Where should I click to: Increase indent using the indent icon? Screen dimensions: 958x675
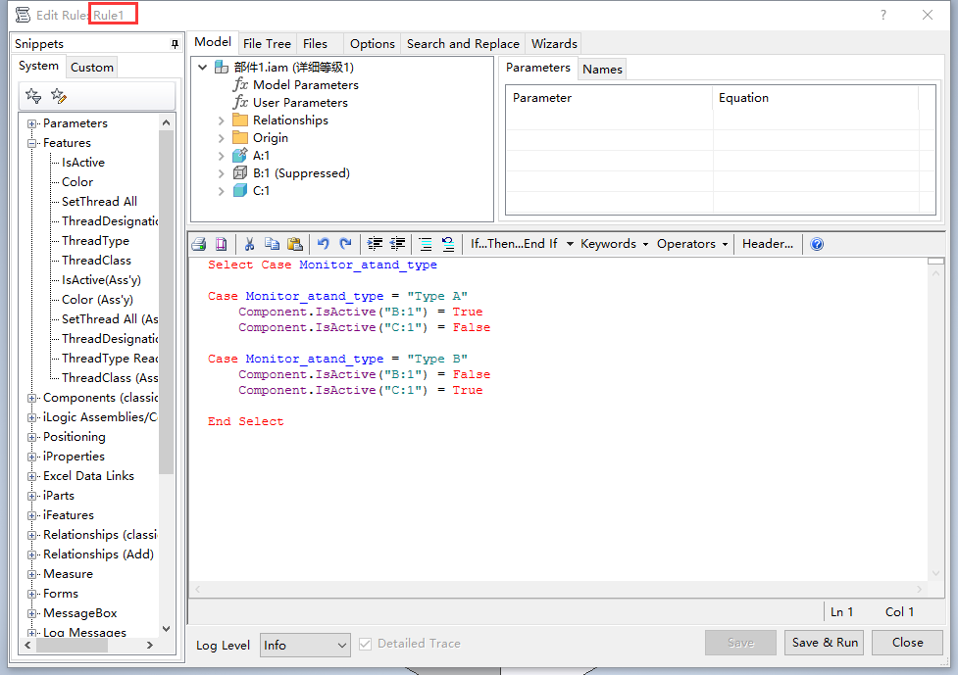[x=374, y=244]
